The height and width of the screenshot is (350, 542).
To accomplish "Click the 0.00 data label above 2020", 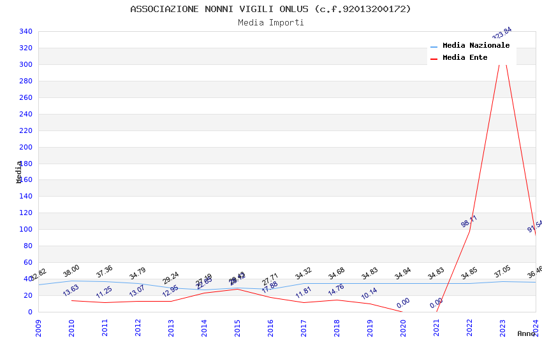I will coord(403,303).
